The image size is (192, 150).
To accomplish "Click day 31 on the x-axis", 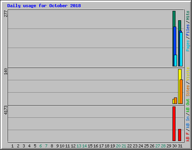I will [x=180, y=146].
